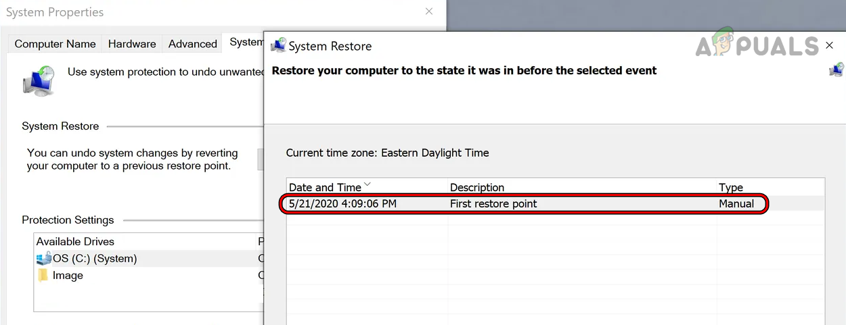This screenshot has width=846, height=325.
Task: Click the System Restore title bar icon
Action: [x=278, y=45]
